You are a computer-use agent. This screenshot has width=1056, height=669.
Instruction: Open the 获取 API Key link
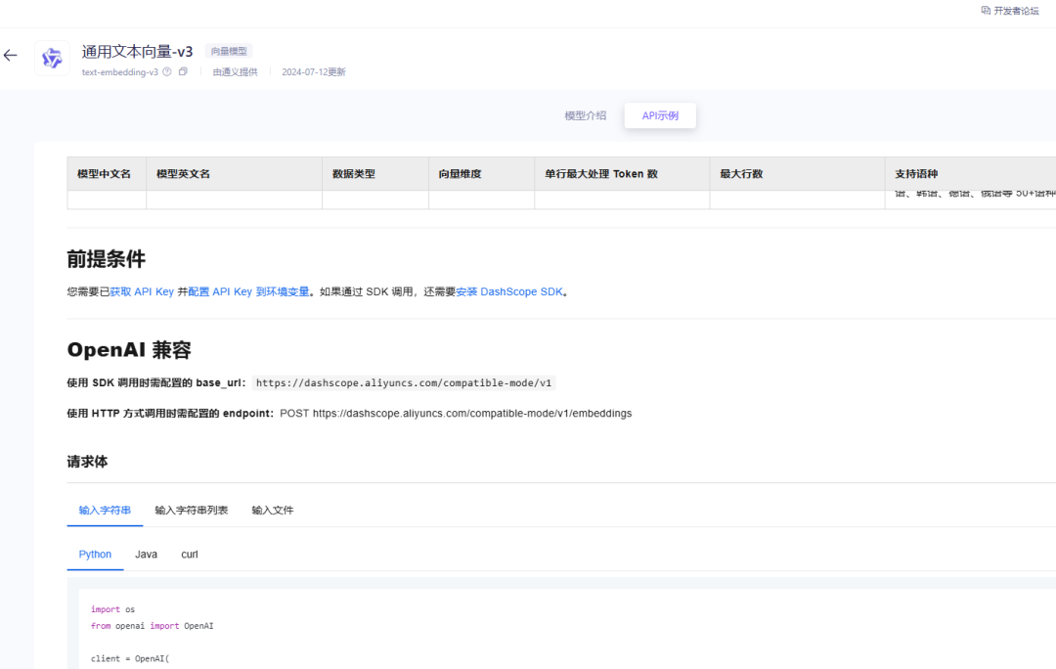coord(142,291)
